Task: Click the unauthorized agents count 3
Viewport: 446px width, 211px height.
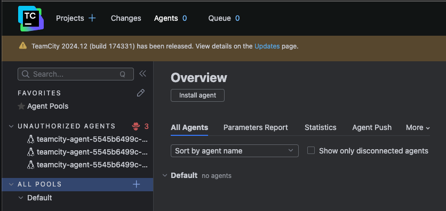Action: click(x=147, y=126)
